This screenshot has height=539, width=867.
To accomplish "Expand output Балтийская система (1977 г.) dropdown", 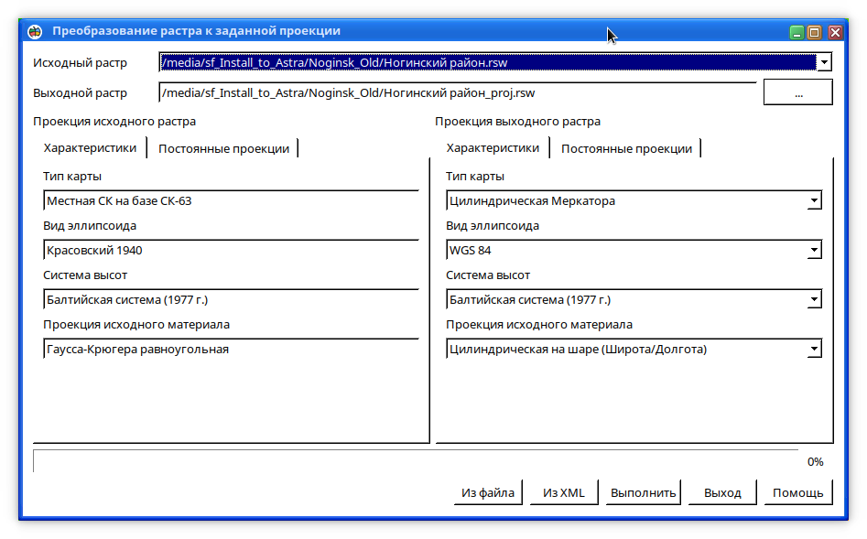I will (814, 299).
